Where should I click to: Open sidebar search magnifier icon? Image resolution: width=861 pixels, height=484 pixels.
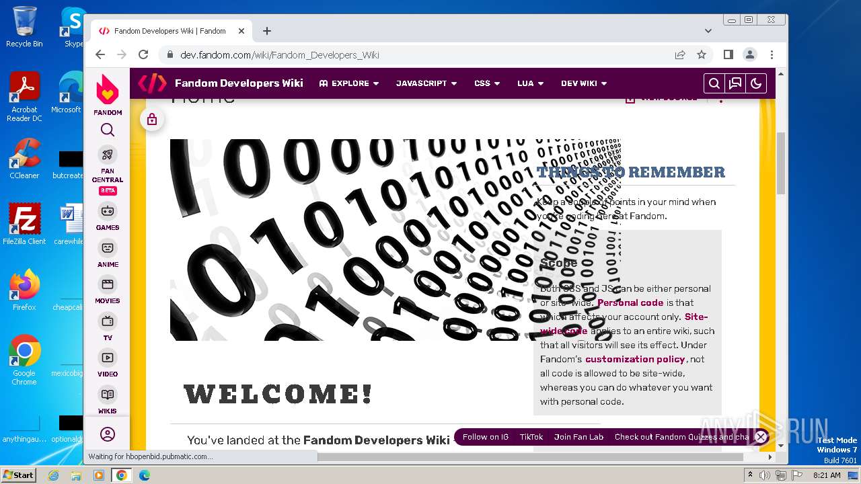(x=108, y=130)
